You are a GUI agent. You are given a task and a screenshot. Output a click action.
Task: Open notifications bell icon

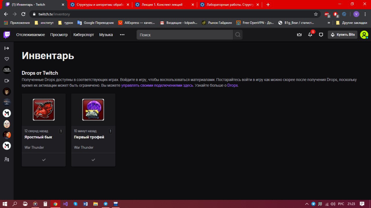click(x=310, y=35)
